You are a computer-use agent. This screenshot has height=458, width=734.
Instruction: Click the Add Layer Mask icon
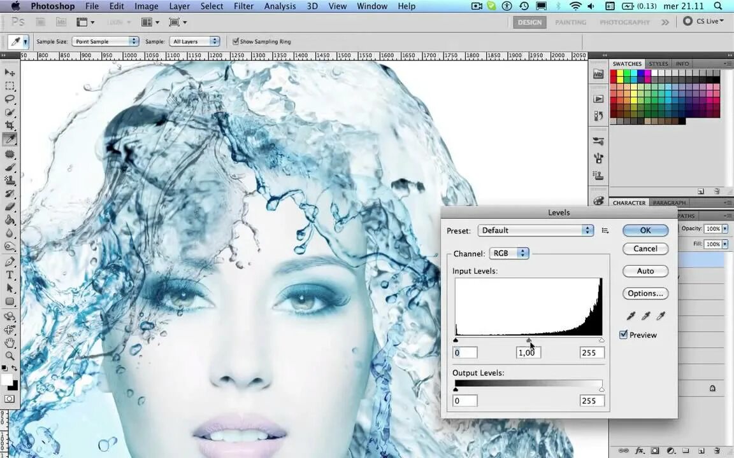click(x=655, y=450)
